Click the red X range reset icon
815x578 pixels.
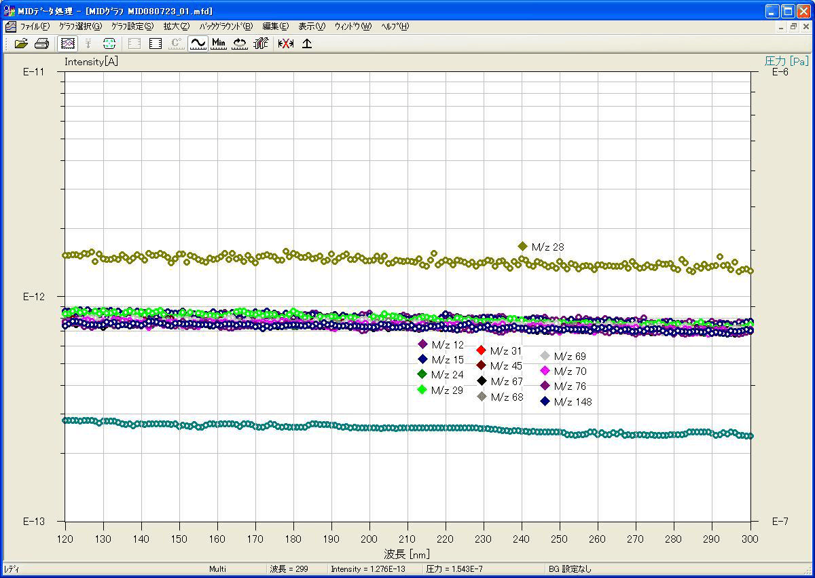[286, 43]
